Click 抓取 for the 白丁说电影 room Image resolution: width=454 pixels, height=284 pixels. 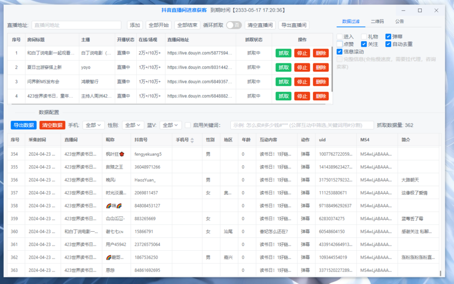pyautogui.click(x=283, y=53)
